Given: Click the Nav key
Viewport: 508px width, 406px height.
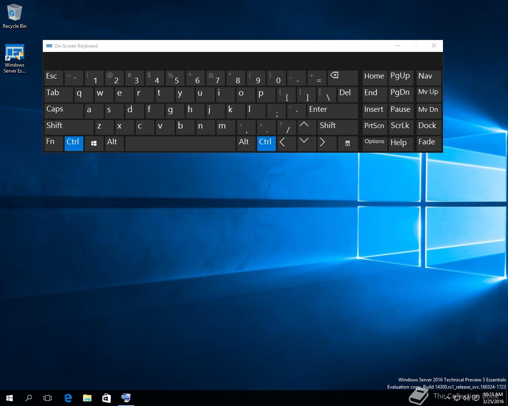Looking at the screenshot, I should click(429, 78).
